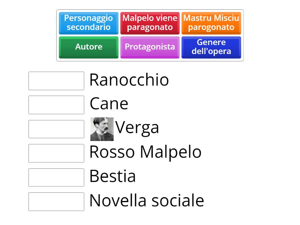This screenshot has height=225, width=300.
Task: Click the "Rosso Malpelo" text label
Action: [x=145, y=152]
